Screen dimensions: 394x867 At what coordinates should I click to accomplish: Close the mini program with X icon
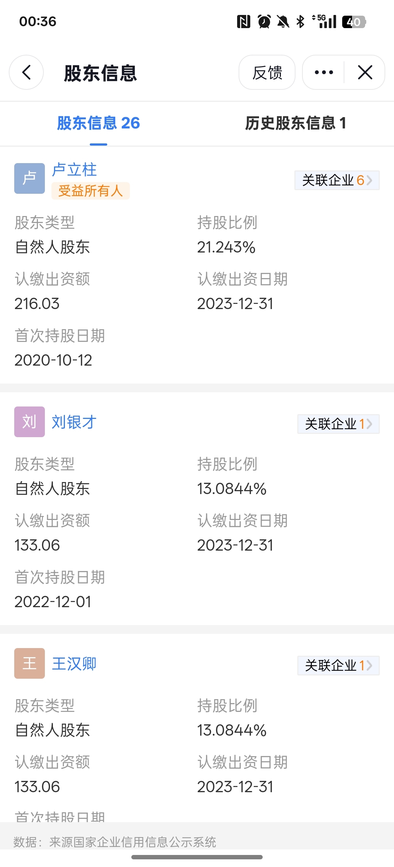365,72
